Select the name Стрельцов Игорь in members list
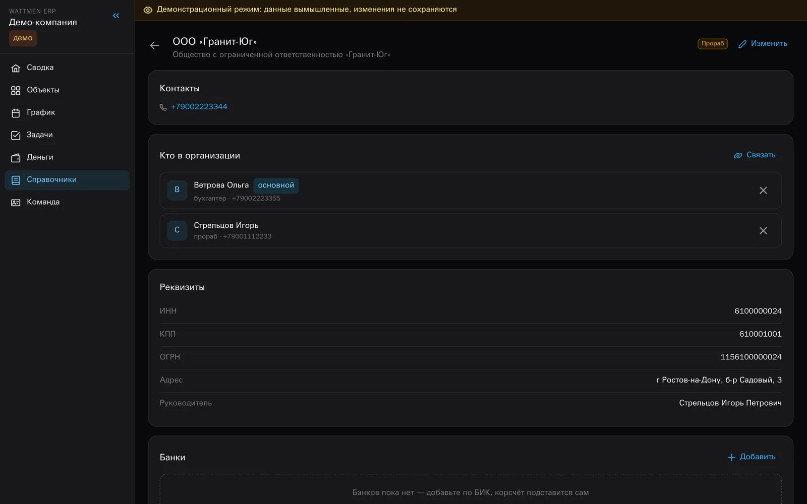Image resolution: width=807 pixels, height=504 pixels. pyautogui.click(x=226, y=225)
